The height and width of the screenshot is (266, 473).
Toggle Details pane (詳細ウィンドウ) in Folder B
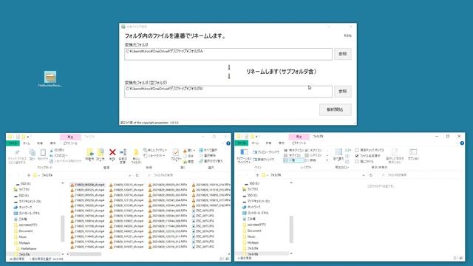(264, 160)
